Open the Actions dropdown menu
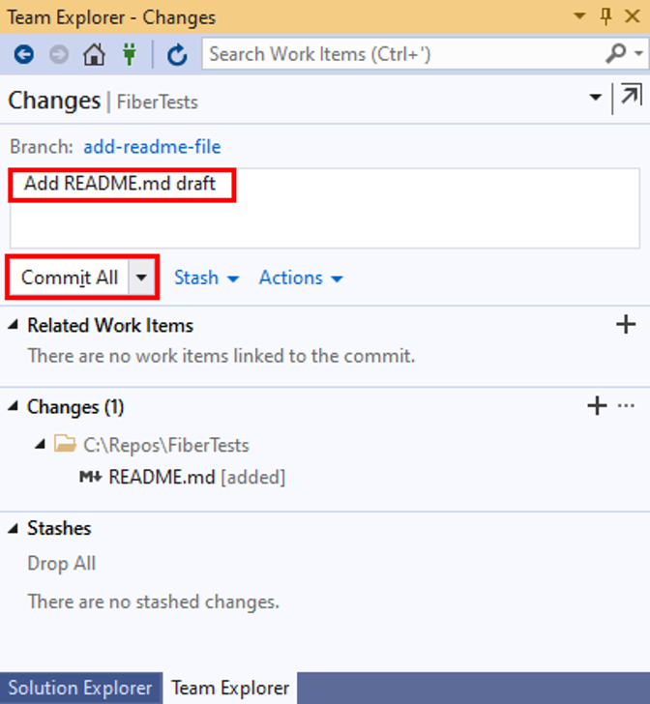650x704 pixels. tap(300, 279)
